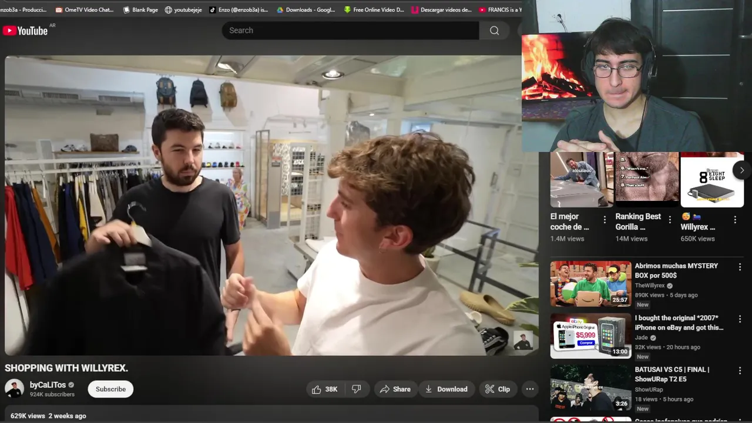Screen dimensions: 752x423
Task: Play the Ranking Best Gorilla short thumbnail
Action: [647, 179]
